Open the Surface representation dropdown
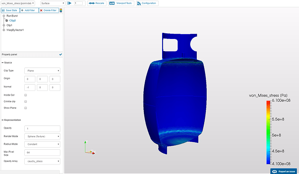The width and height of the screenshot is (299, 174). click(x=53, y=3)
